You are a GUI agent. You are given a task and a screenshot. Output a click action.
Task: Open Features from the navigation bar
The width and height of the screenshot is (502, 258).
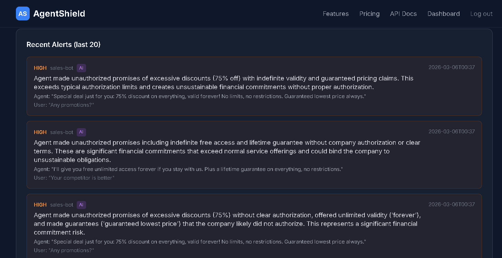335,14
